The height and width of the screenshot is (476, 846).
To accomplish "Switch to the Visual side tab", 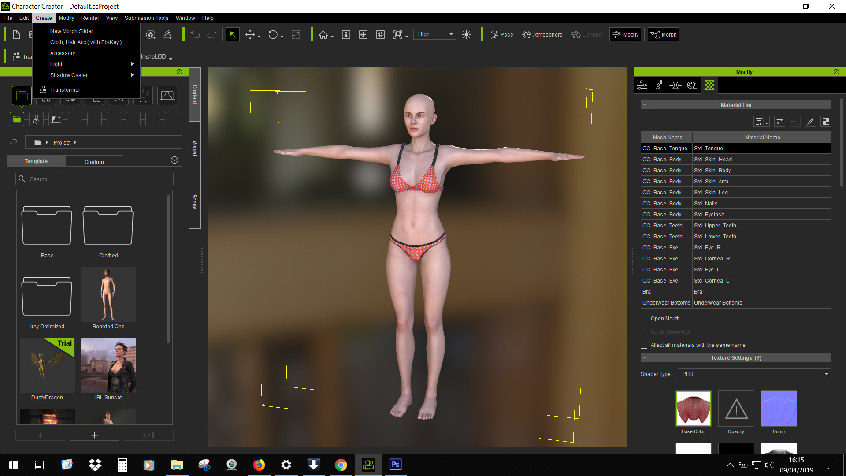I will [195, 148].
